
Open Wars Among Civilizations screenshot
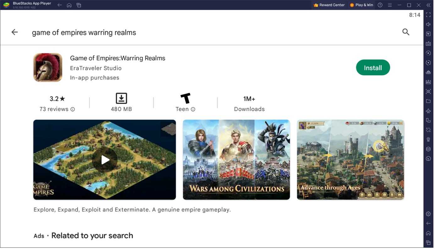coord(236,160)
